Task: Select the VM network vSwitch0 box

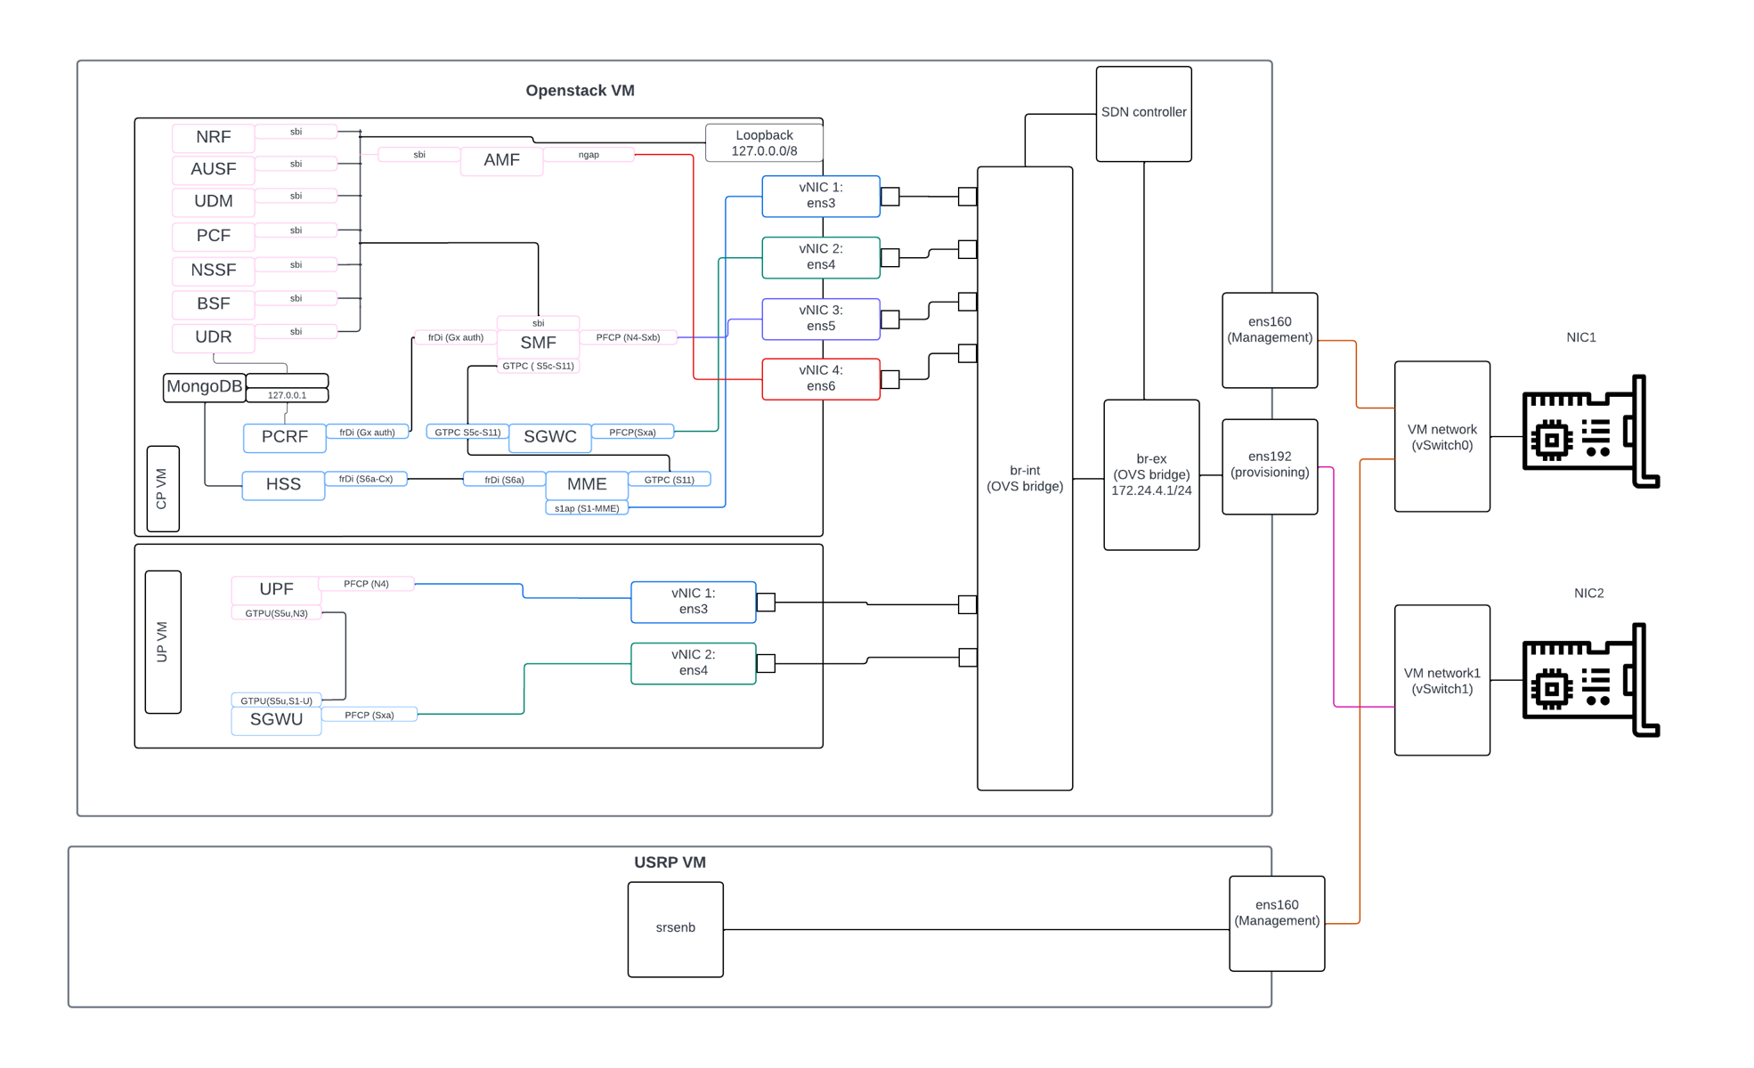Action: tap(1441, 436)
